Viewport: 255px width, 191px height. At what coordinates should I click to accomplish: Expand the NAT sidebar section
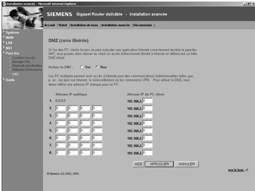tap(9, 48)
